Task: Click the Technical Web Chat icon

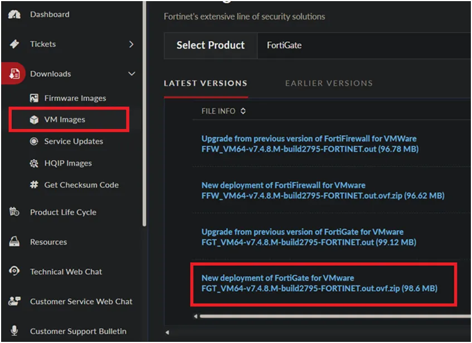Action: coord(14,271)
